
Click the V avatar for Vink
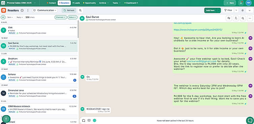[3, 30]
